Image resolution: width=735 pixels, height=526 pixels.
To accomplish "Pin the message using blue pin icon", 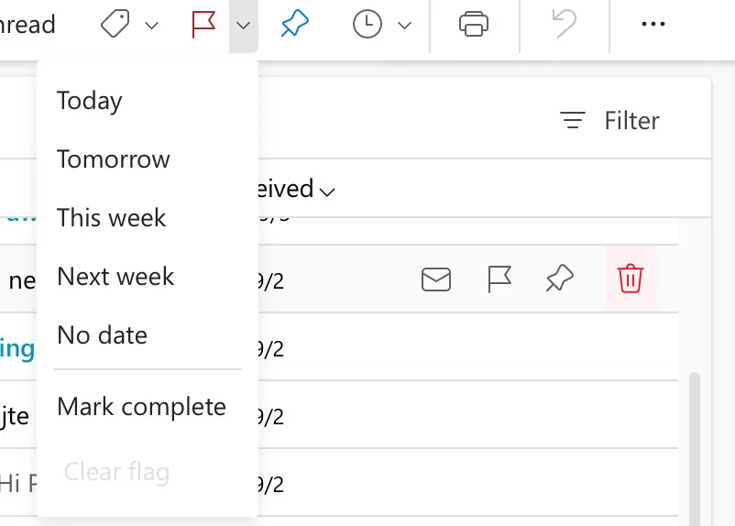I will 294,25.
